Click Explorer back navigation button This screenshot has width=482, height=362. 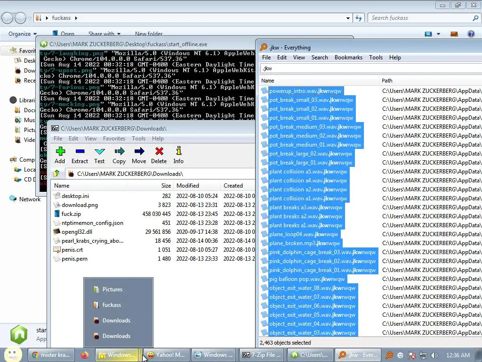tap(8, 18)
